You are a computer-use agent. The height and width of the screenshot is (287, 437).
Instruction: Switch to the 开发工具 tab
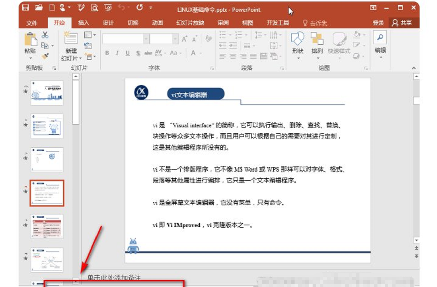point(278,23)
